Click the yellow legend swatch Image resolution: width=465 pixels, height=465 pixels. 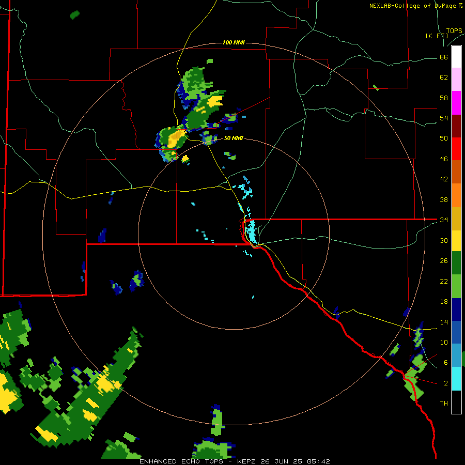[456, 241]
